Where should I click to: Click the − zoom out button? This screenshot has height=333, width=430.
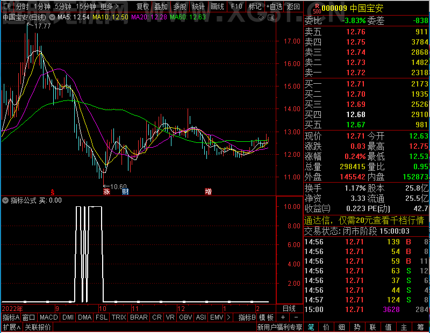tap(296, 317)
